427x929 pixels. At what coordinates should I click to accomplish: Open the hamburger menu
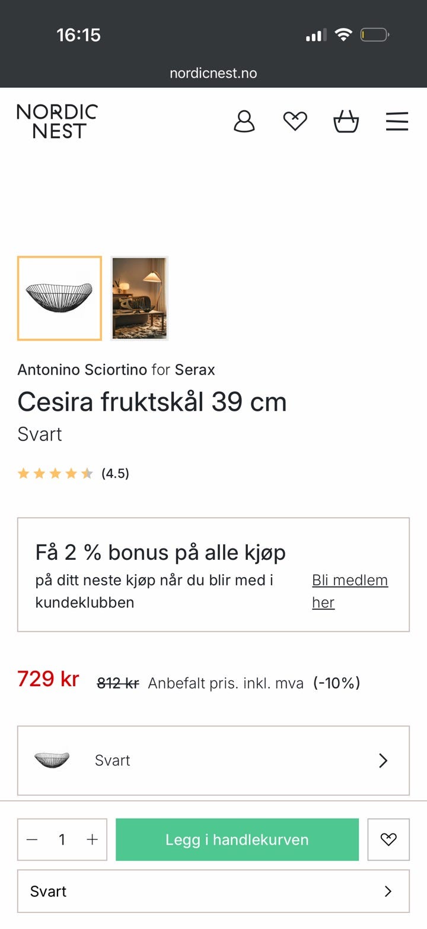[397, 121]
